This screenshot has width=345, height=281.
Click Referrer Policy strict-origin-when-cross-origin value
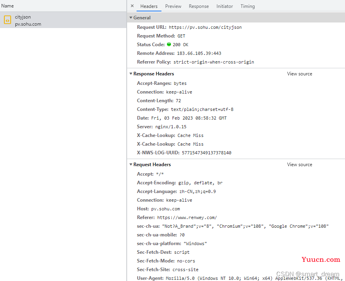214,62
